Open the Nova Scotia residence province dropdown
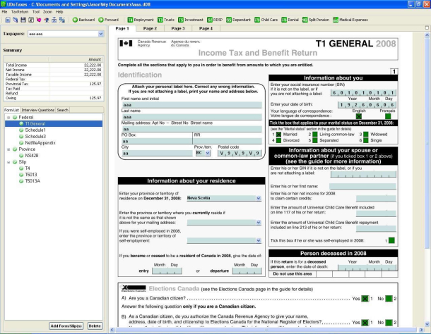Image resolution: width=431 pixels, height=334 pixels. [259, 198]
